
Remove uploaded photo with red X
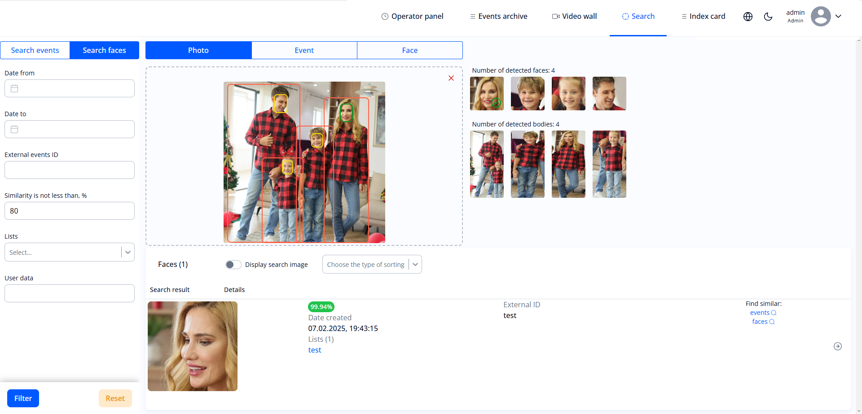click(451, 78)
